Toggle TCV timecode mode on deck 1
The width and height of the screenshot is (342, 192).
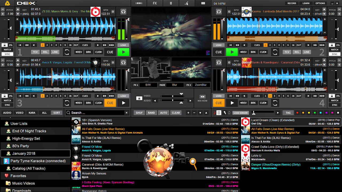(x=35, y=52)
